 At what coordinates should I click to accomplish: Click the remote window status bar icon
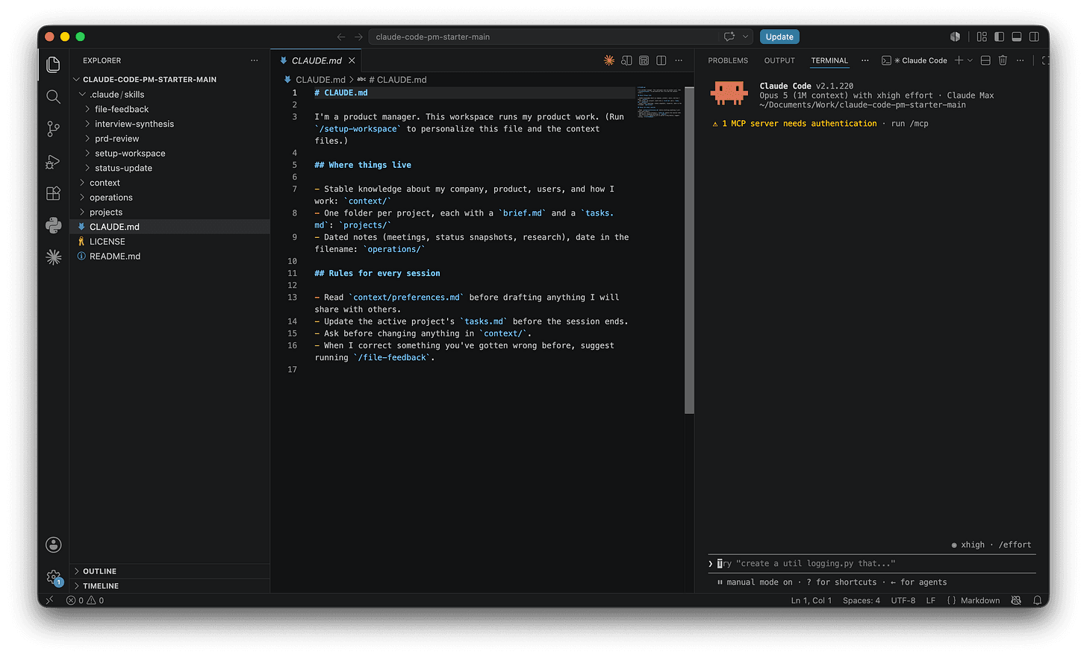pos(49,600)
